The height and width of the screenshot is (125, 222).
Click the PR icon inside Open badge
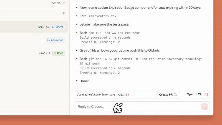(x=55, y=53)
